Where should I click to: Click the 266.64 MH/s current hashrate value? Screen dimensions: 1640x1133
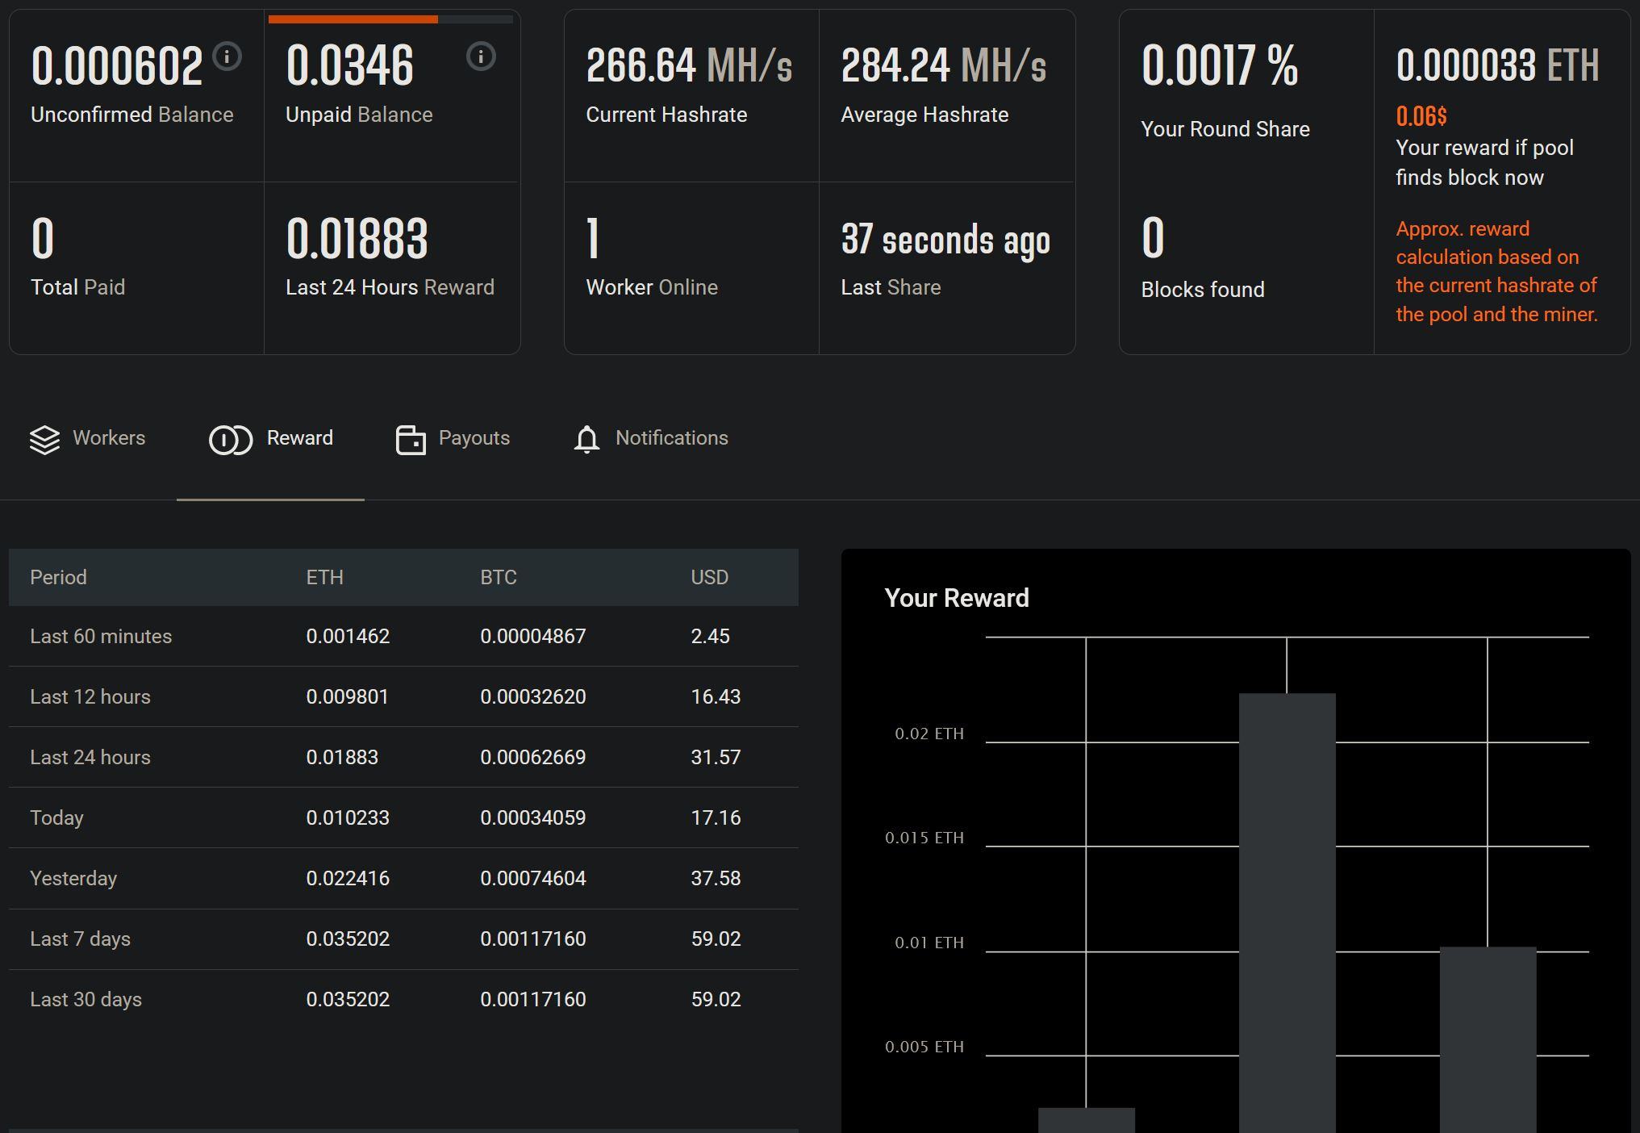(x=689, y=65)
